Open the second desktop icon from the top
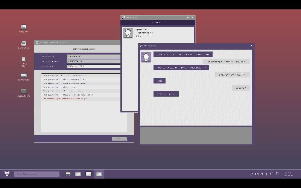 23,43
